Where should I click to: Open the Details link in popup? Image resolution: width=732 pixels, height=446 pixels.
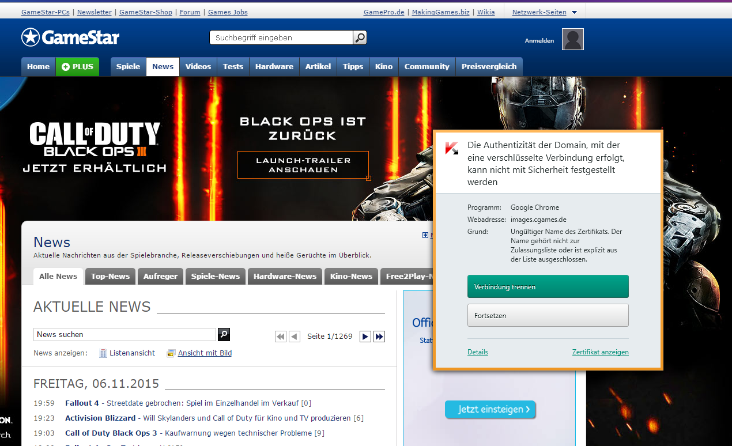478,352
